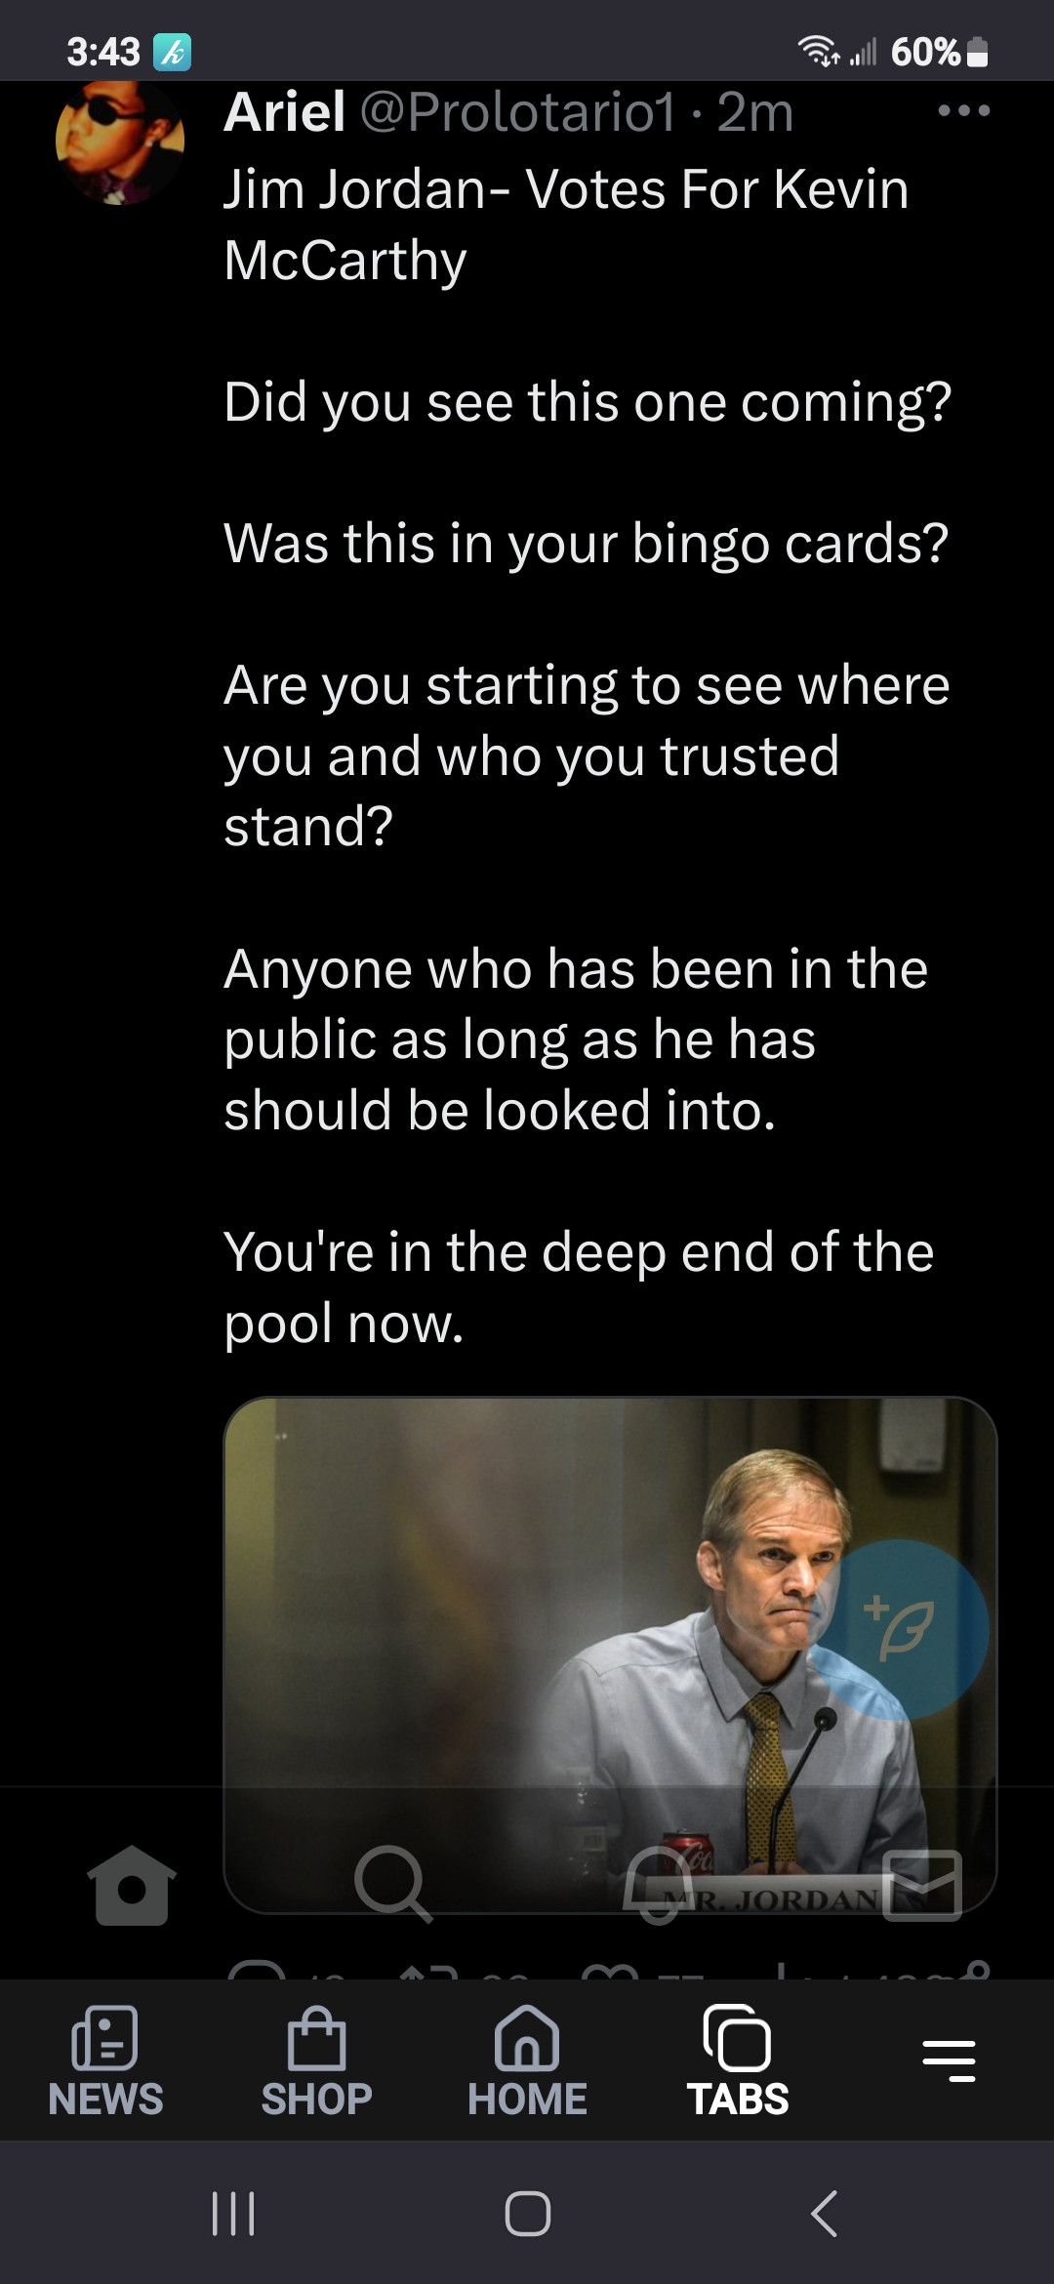
Task: Open the @Prolotario1 profile handle
Action: click(517, 112)
